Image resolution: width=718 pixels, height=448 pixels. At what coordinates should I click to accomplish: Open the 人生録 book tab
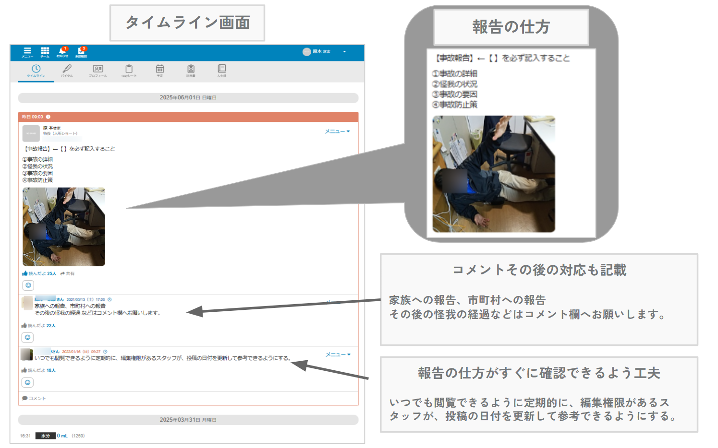pos(221,71)
